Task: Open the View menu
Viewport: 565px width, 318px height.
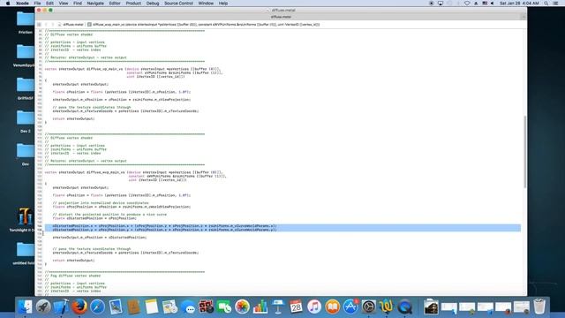Action: click(x=64, y=4)
